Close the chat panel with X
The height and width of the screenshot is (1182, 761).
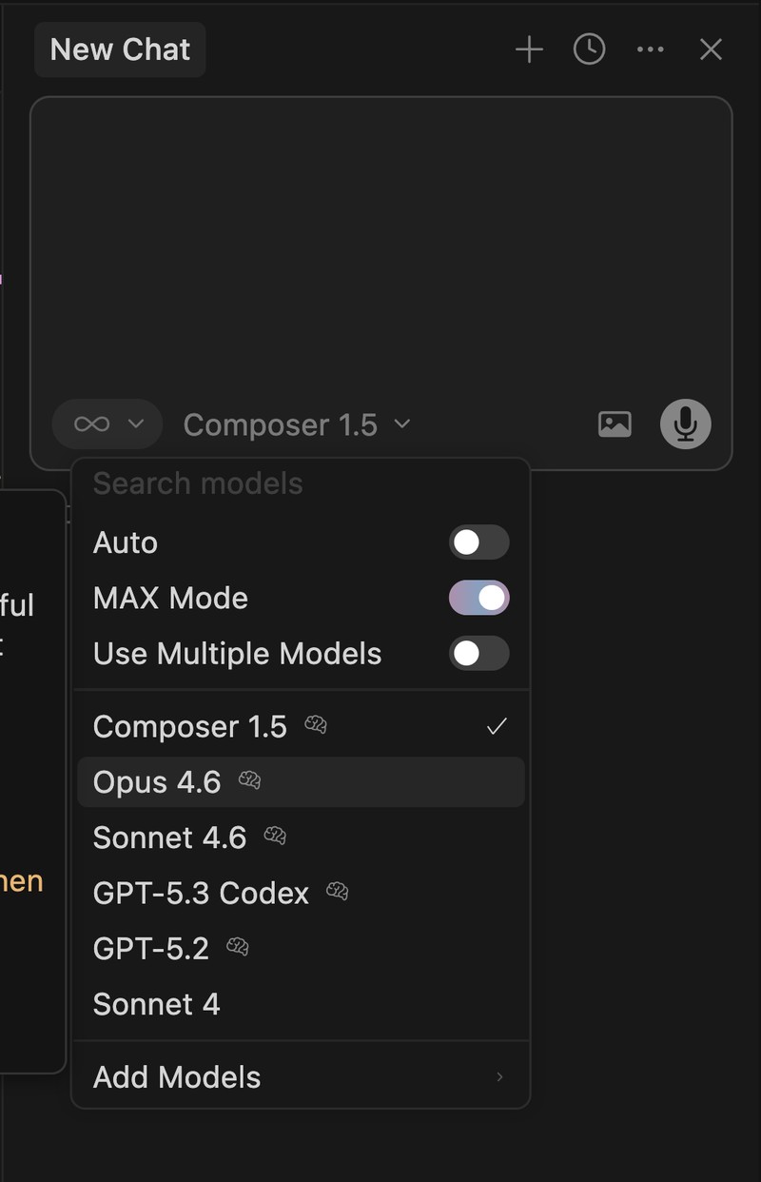coord(711,49)
